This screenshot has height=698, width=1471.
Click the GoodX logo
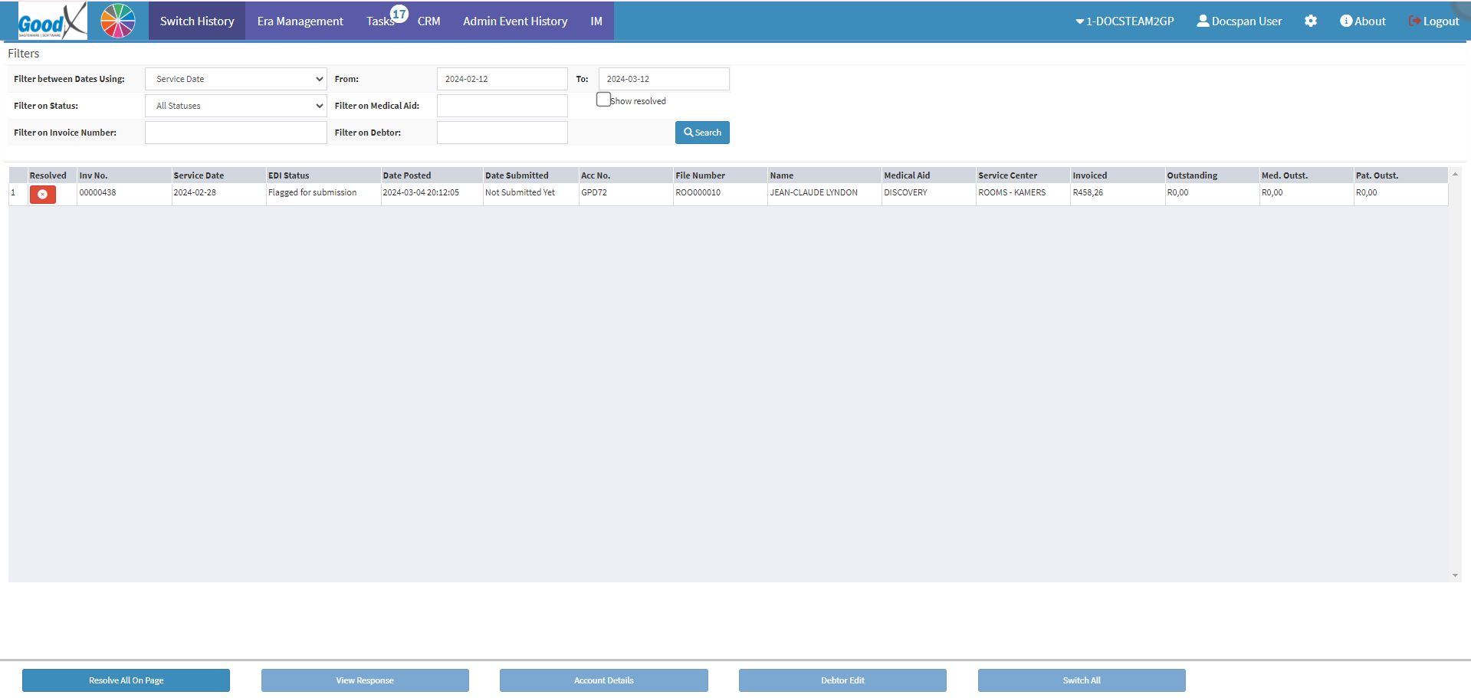(x=52, y=21)
